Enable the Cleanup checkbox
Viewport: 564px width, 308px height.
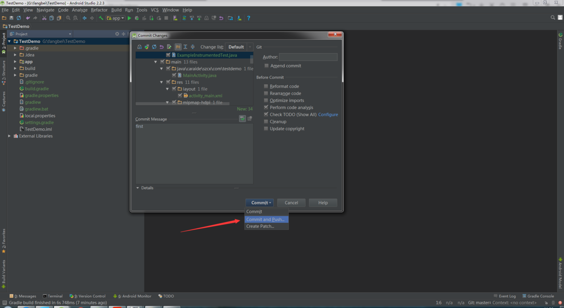pos(266,121)
